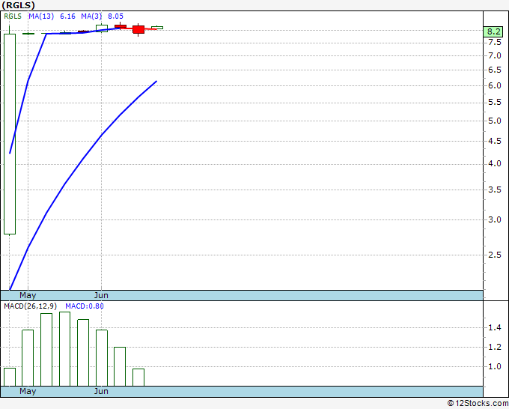Image resolution: width=509 pixels, height=409 pixels.
Task: Click the 8.2 current price tag
Action: click(493, 32)
